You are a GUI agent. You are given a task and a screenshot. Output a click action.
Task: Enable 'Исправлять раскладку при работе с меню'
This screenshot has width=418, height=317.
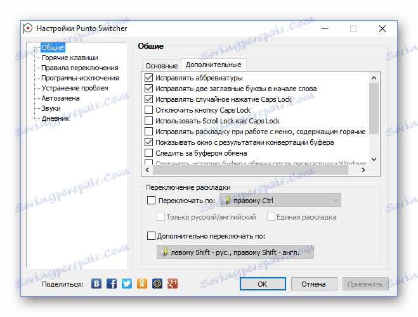[148, 132]
